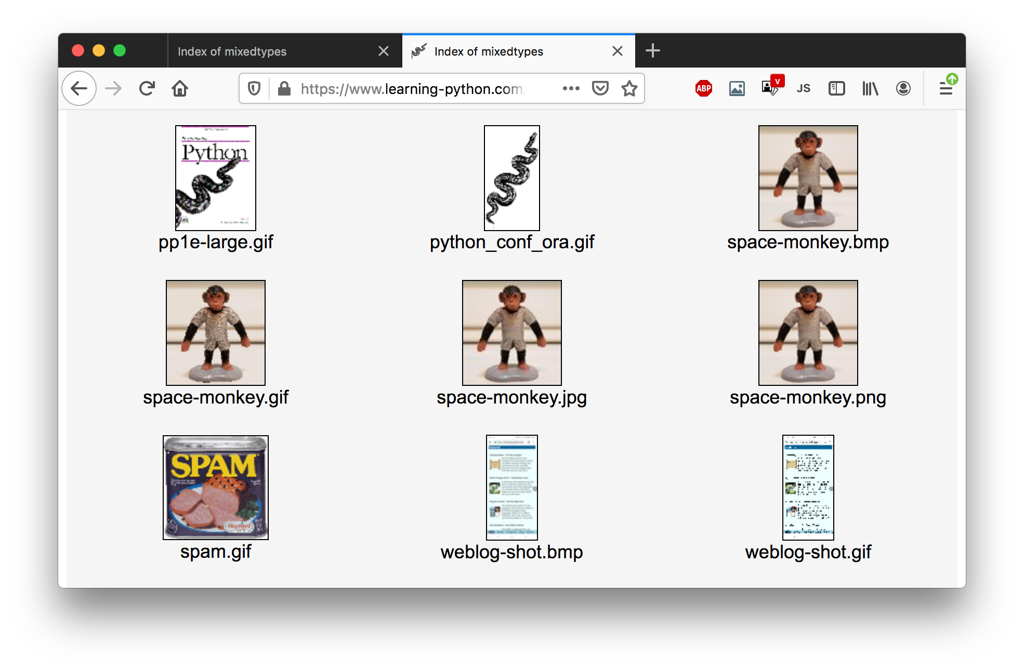Click the tracking protection shield icon
Screen dimensions: 1024x671
(254, 89)
